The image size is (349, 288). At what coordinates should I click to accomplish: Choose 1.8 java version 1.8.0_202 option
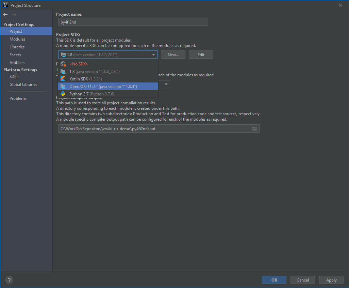(108, 72)
